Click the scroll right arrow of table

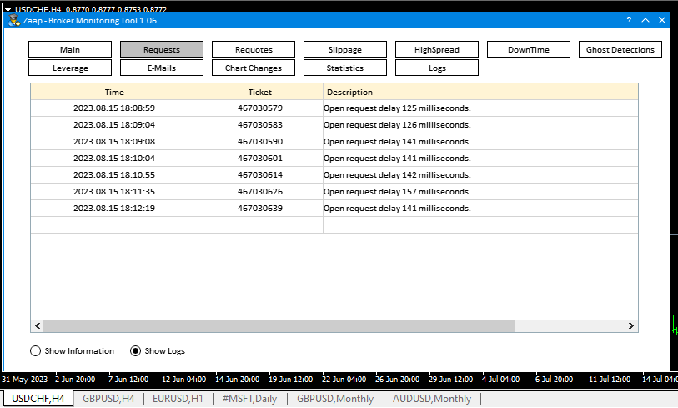(x=631, y=326)
